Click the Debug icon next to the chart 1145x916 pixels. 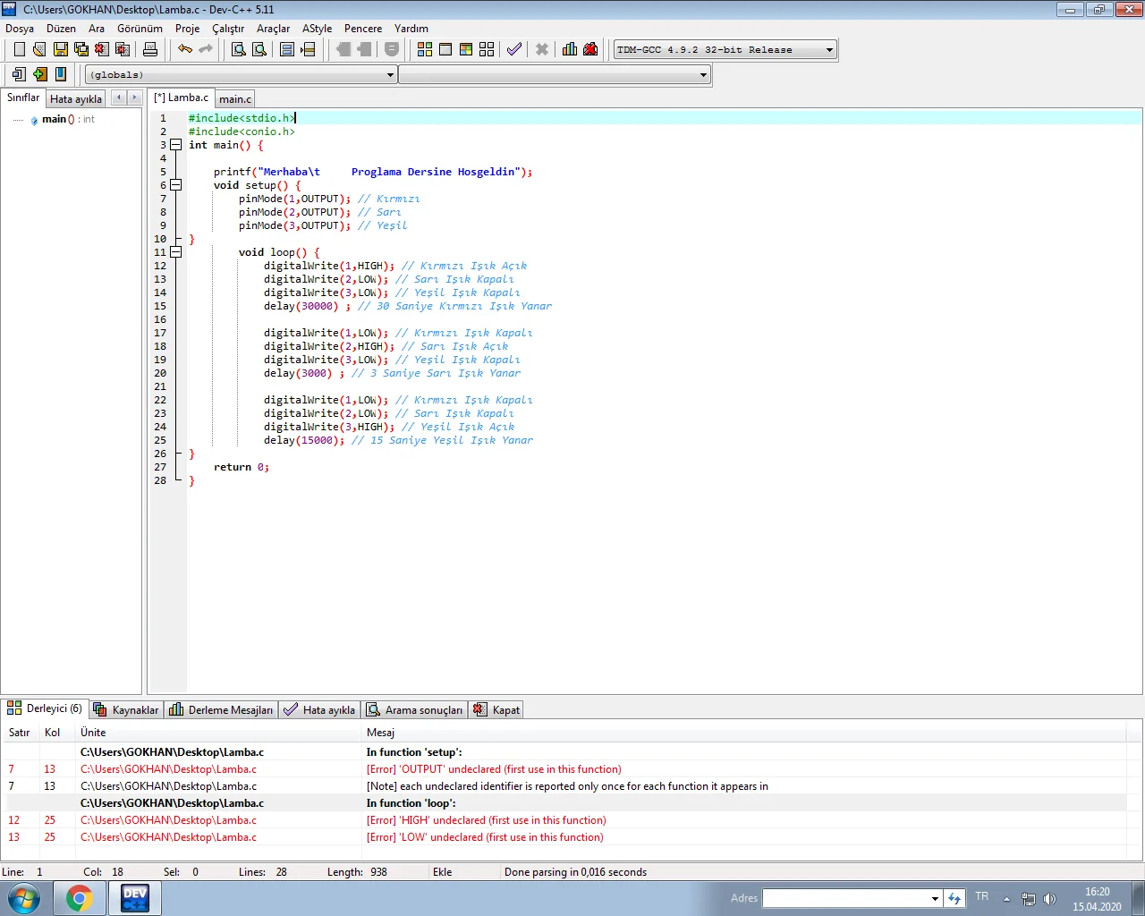[x=590, y=49]
